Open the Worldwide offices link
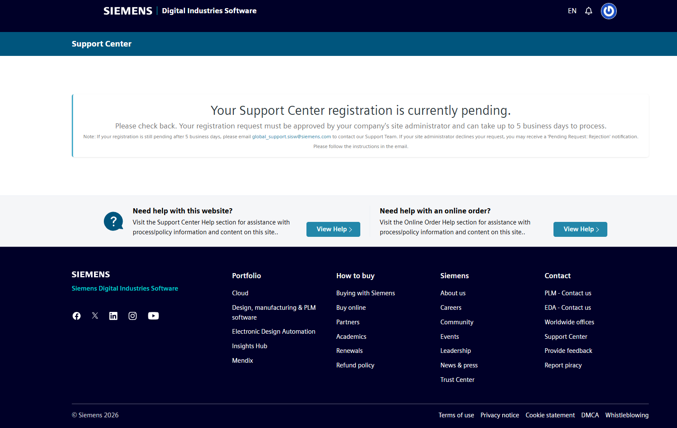The height and width of the screenshot is (428, 677). pos(569,322)
